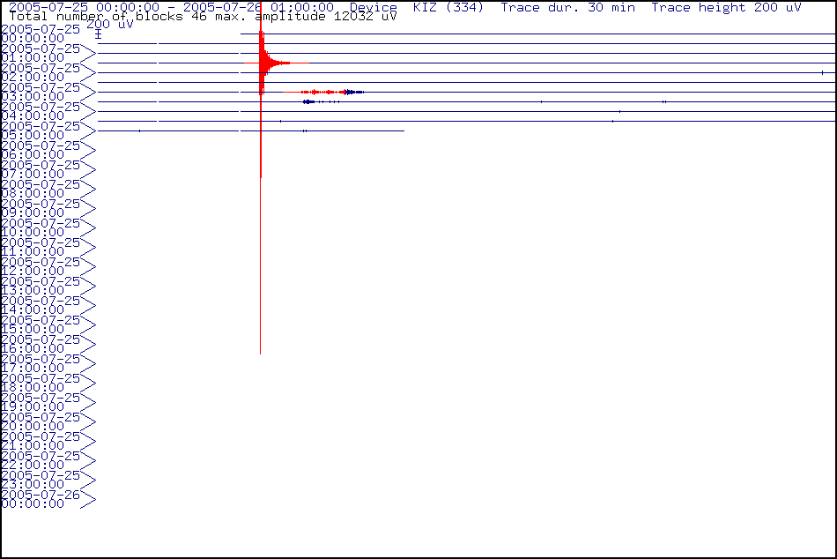Click the 'Device KIZ (334)' header text
This screenshot has height=559, width=837.
pyautogui.click(x=417, y=7)
